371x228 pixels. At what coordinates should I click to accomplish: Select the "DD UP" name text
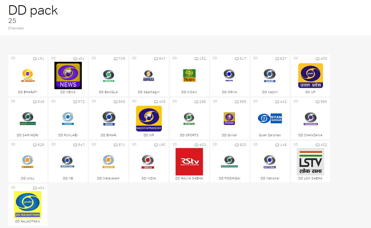click(x=310, y=92)
